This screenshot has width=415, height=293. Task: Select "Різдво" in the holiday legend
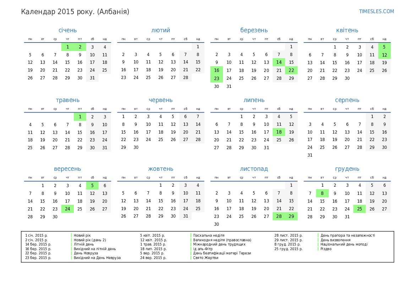(x=326, y=249)
